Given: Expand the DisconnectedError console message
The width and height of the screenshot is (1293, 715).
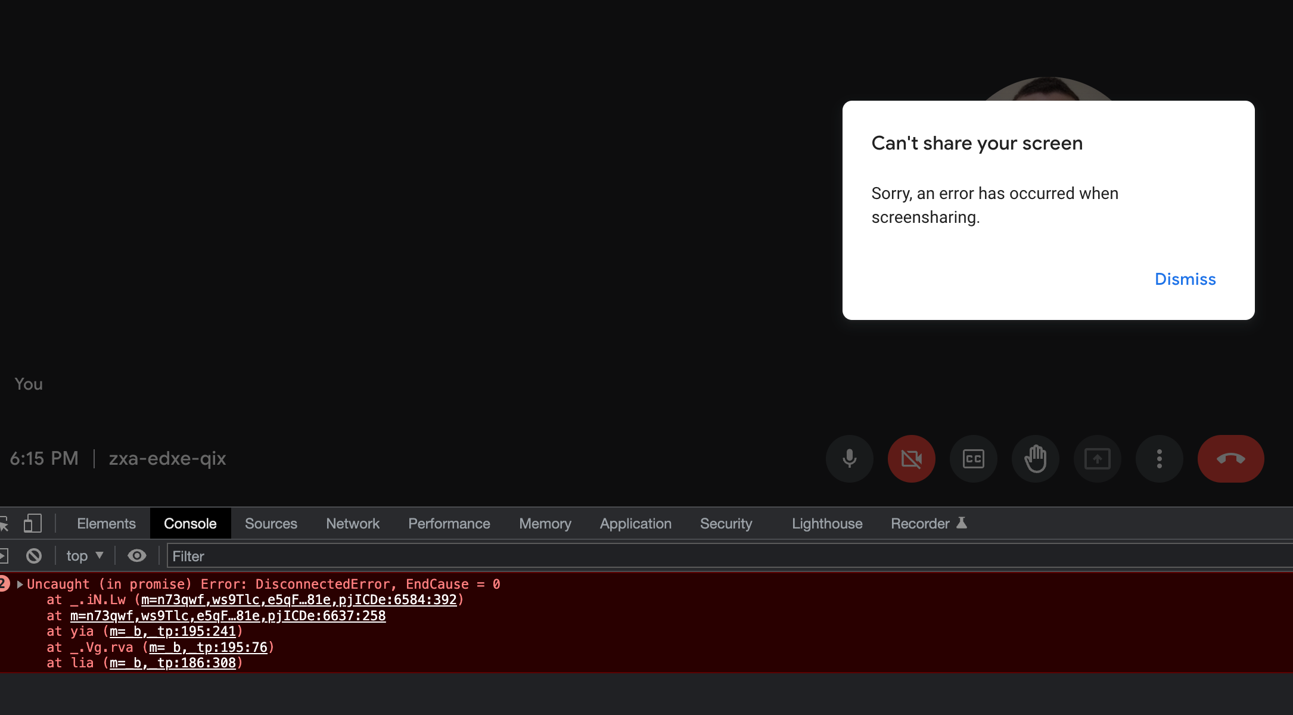Looking at the screenshot, I should tap(20, 584).
